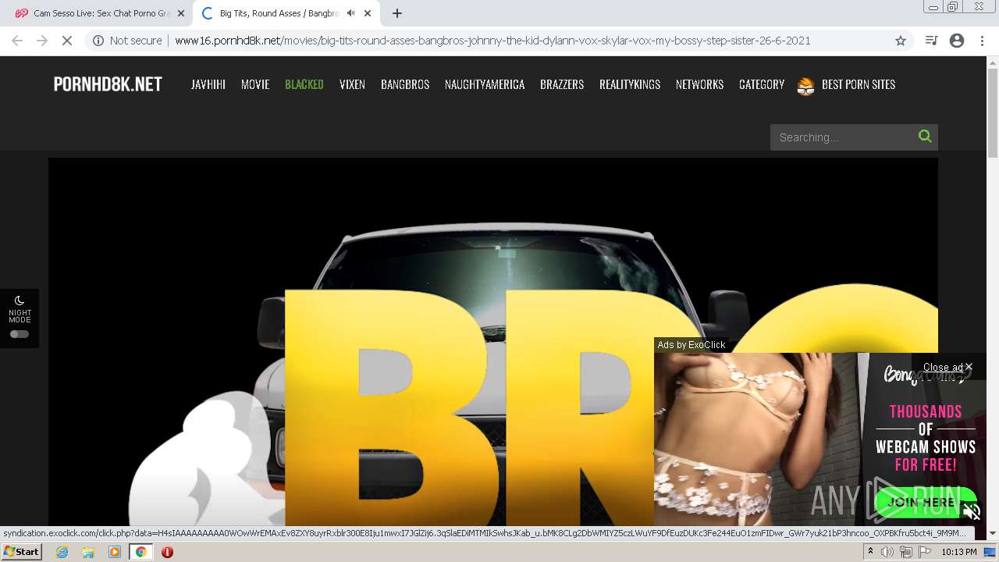This screenshot has width=999, height=562.
Task: Stop loading the page in Chrome toolbar
Action: (67, 41)
